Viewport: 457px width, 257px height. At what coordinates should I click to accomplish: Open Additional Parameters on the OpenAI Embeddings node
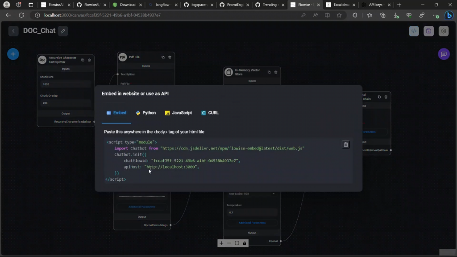click(142, 207)
